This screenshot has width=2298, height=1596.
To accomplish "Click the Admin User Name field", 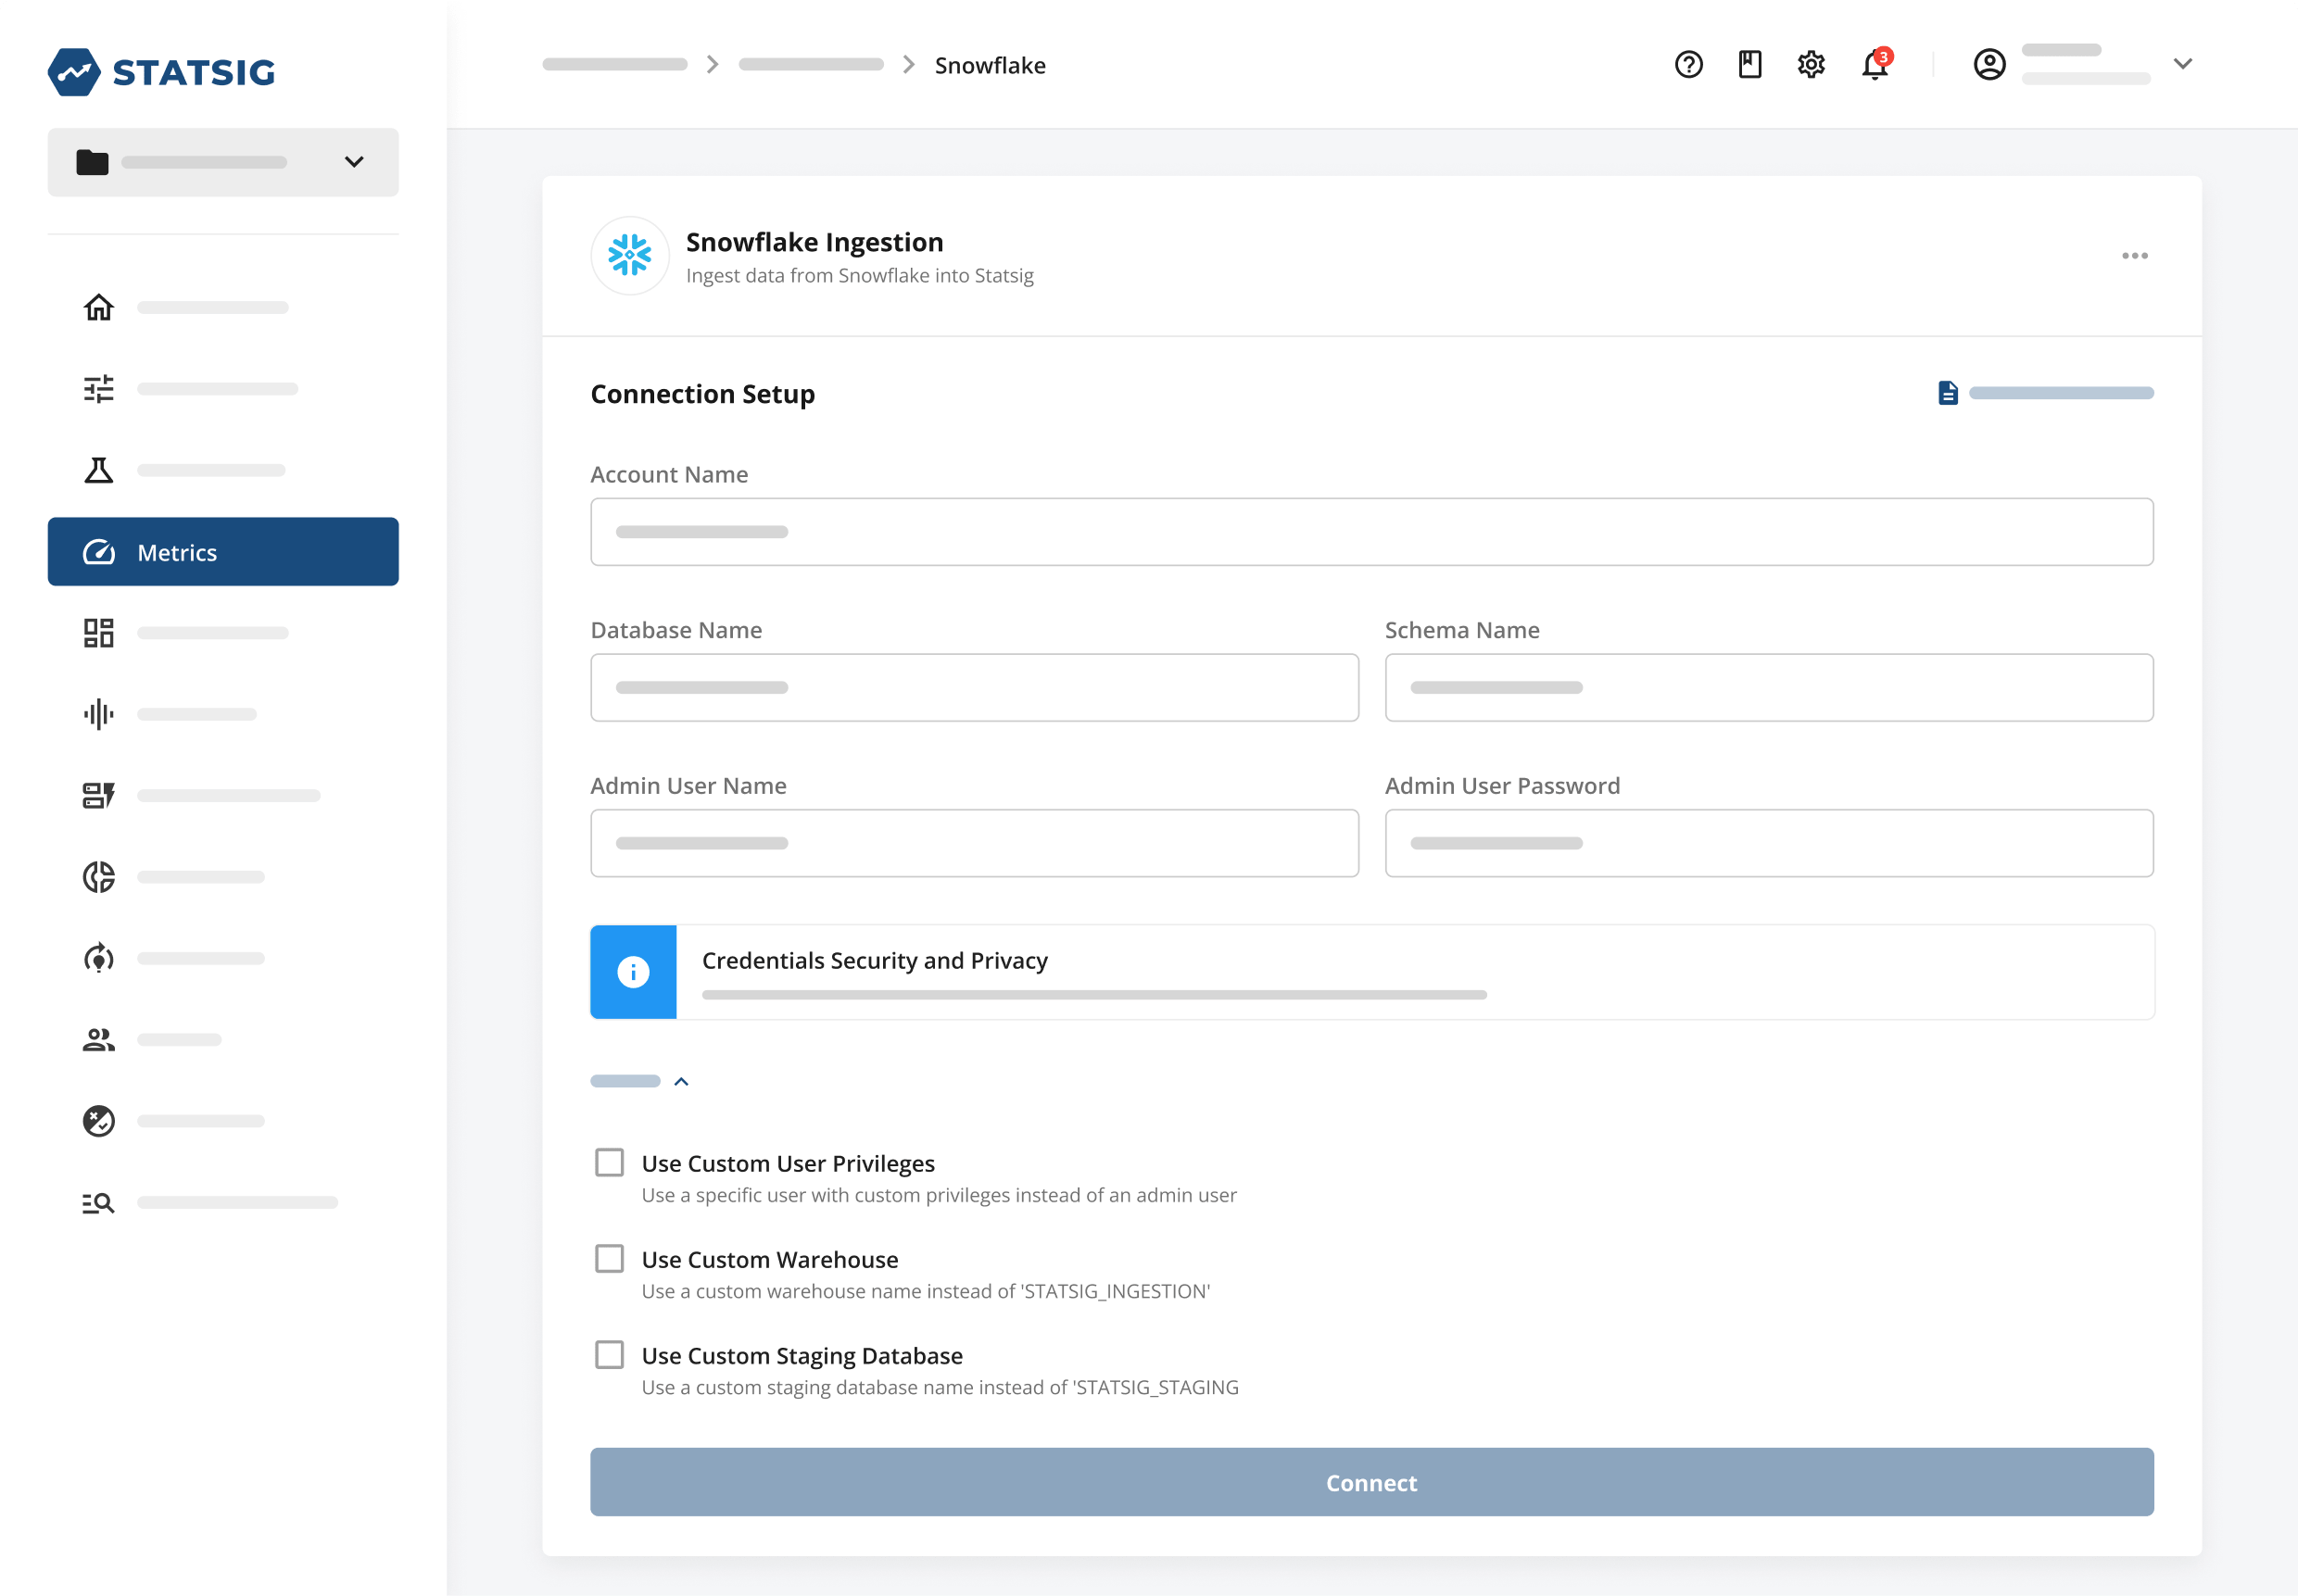I will [975, 844].
